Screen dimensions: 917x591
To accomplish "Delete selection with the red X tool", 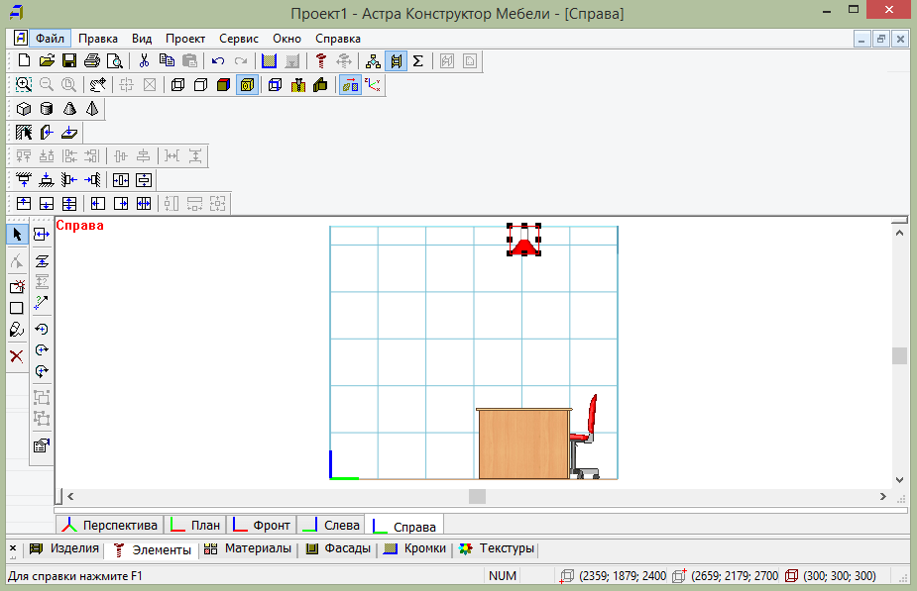I will click(x=17, y=356).
